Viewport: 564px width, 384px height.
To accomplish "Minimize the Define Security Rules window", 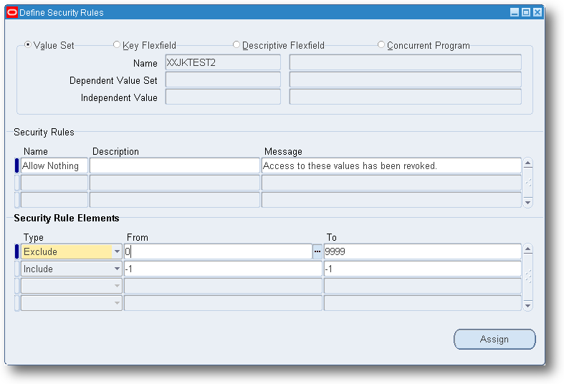I will 515,13.
